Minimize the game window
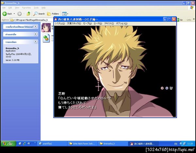The width and height of the screenshot is (196, 153). tap(165, 19)
